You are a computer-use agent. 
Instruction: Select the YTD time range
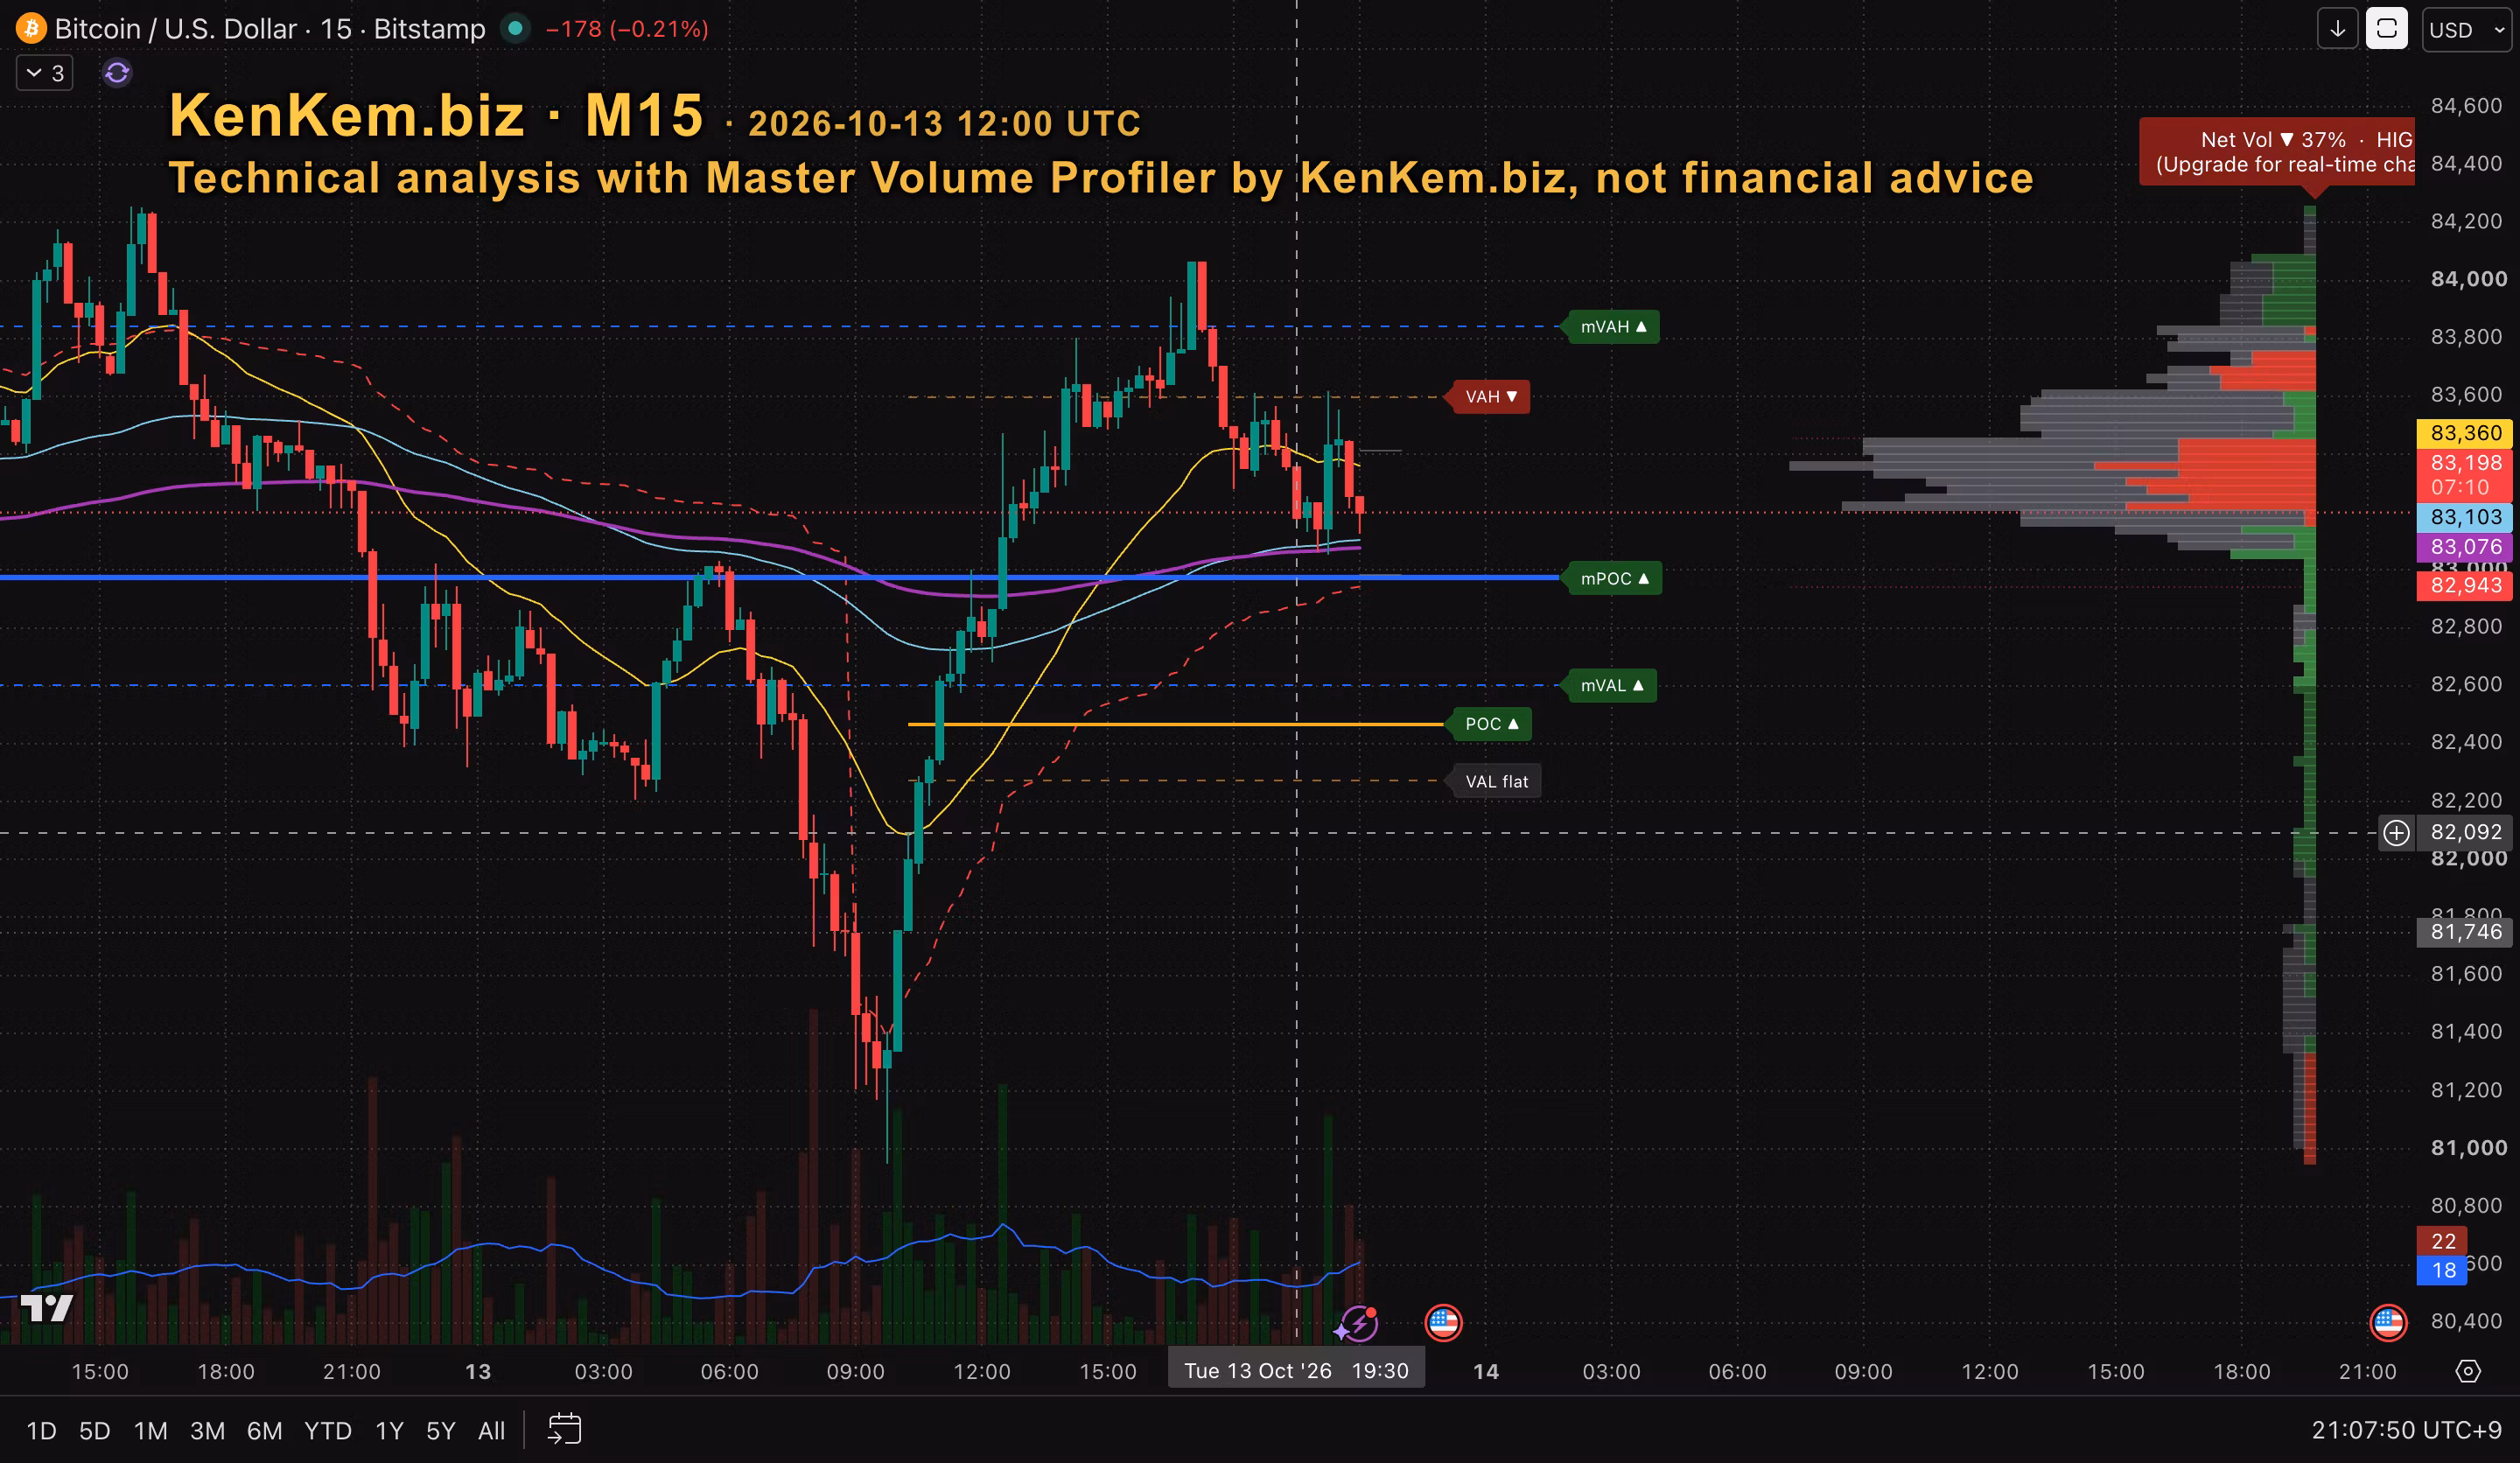pos(327,1431)
